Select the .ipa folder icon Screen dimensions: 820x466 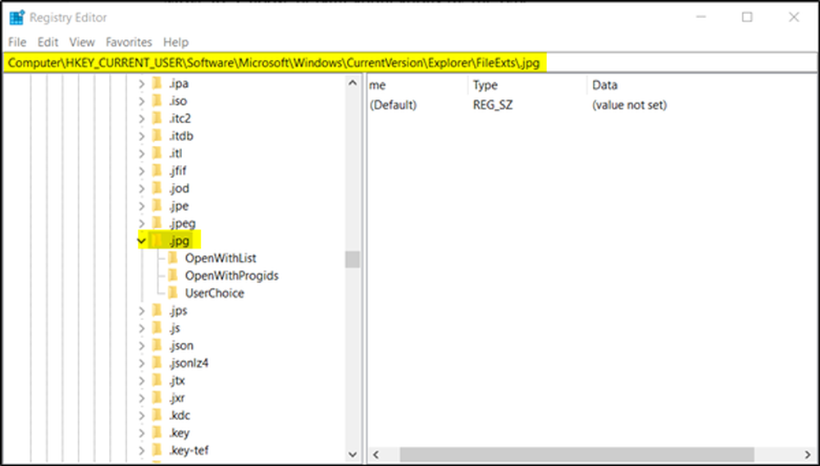[157, 83]
